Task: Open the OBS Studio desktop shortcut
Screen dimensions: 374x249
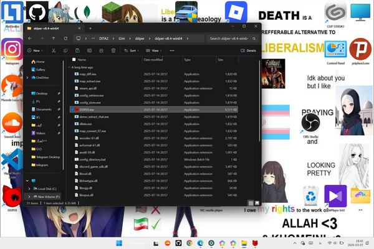Action: [x=310, y=126]
